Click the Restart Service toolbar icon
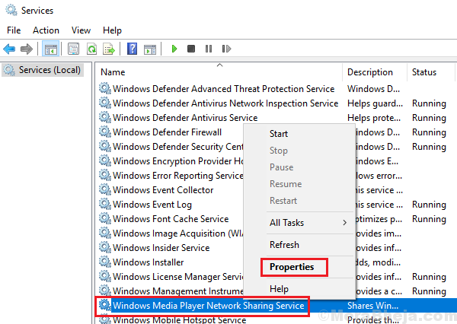 [x=226, y=49]
